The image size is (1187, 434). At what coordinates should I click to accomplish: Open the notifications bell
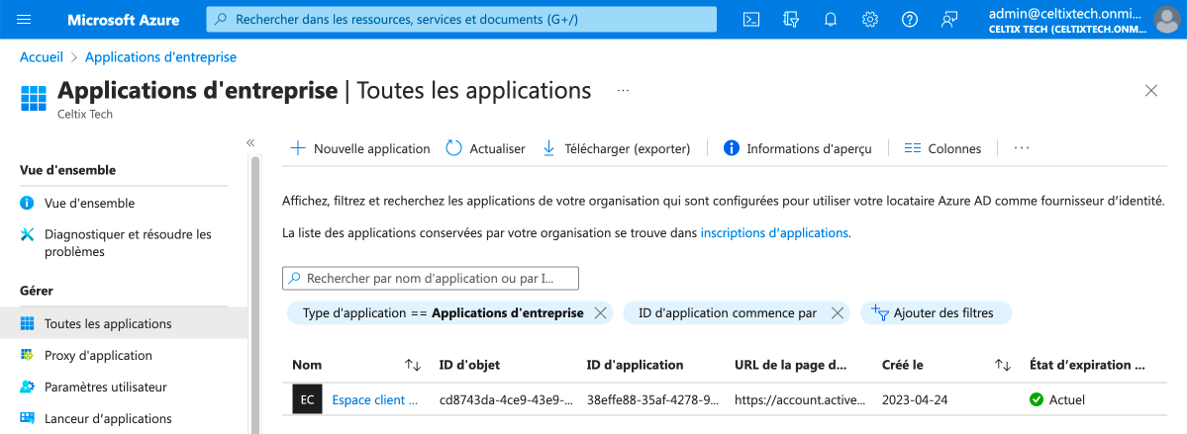coord(830,20)
